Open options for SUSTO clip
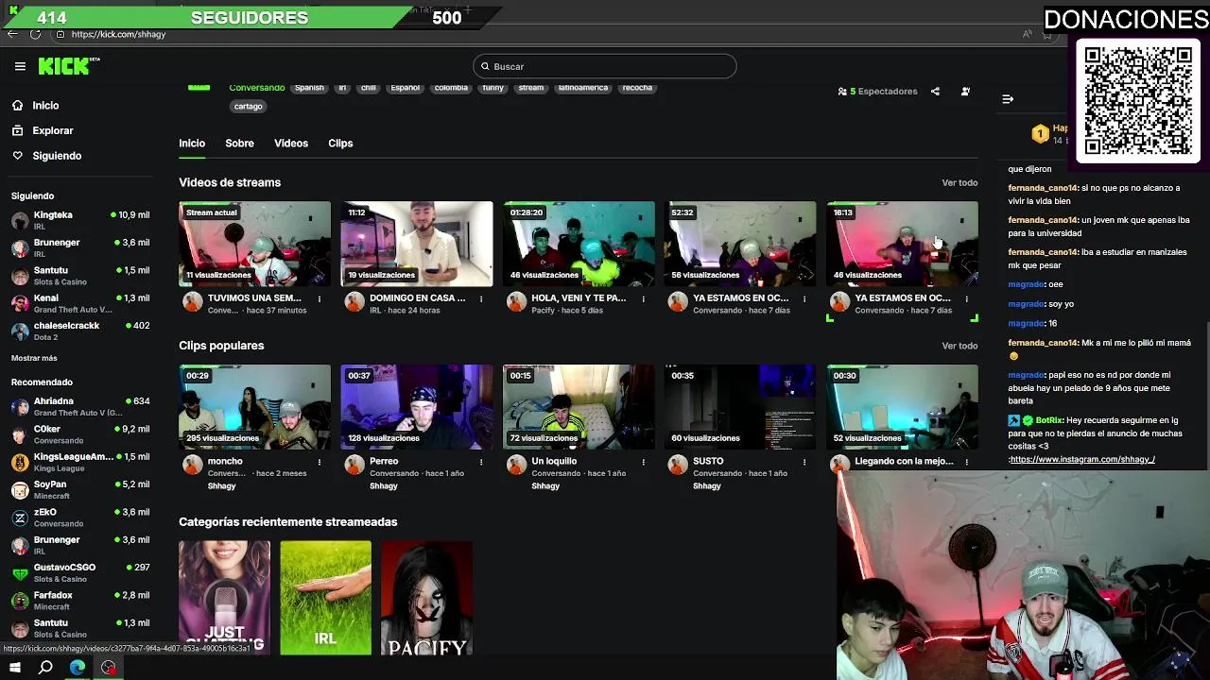The image size is (1210, 680). [804, 463]
